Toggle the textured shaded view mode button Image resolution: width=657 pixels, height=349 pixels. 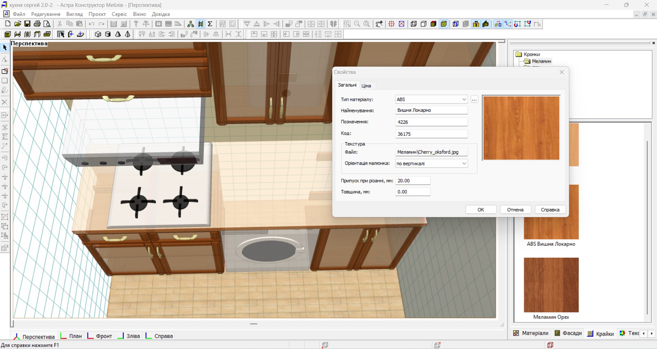coord(444,24)
